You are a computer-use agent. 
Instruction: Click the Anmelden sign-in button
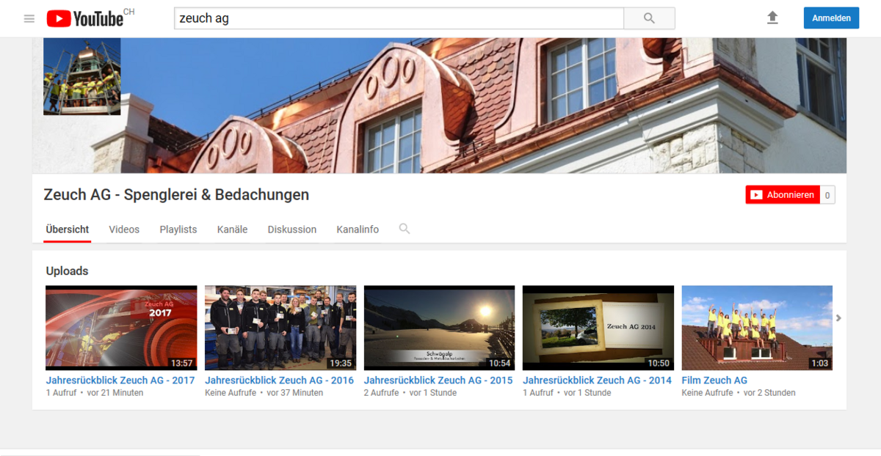[831, 18]
